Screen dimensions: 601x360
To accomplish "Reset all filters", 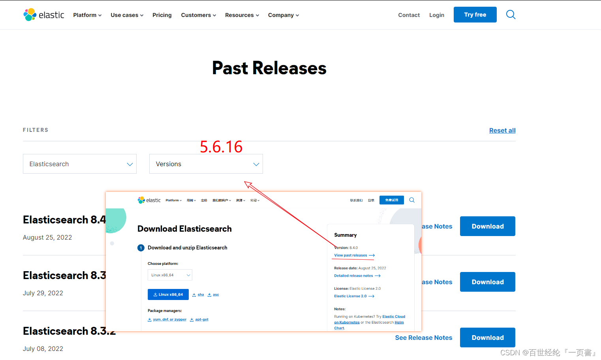I will click(x=502, y=130).
